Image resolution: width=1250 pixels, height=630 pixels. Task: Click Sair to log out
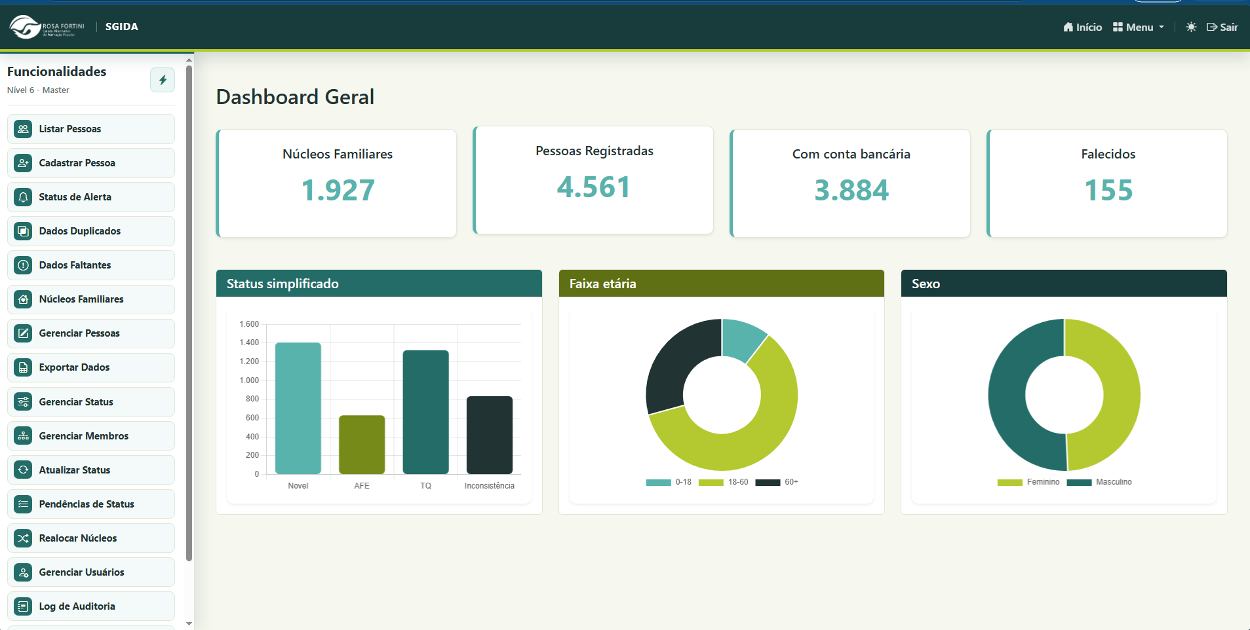tap(1222, 27)
